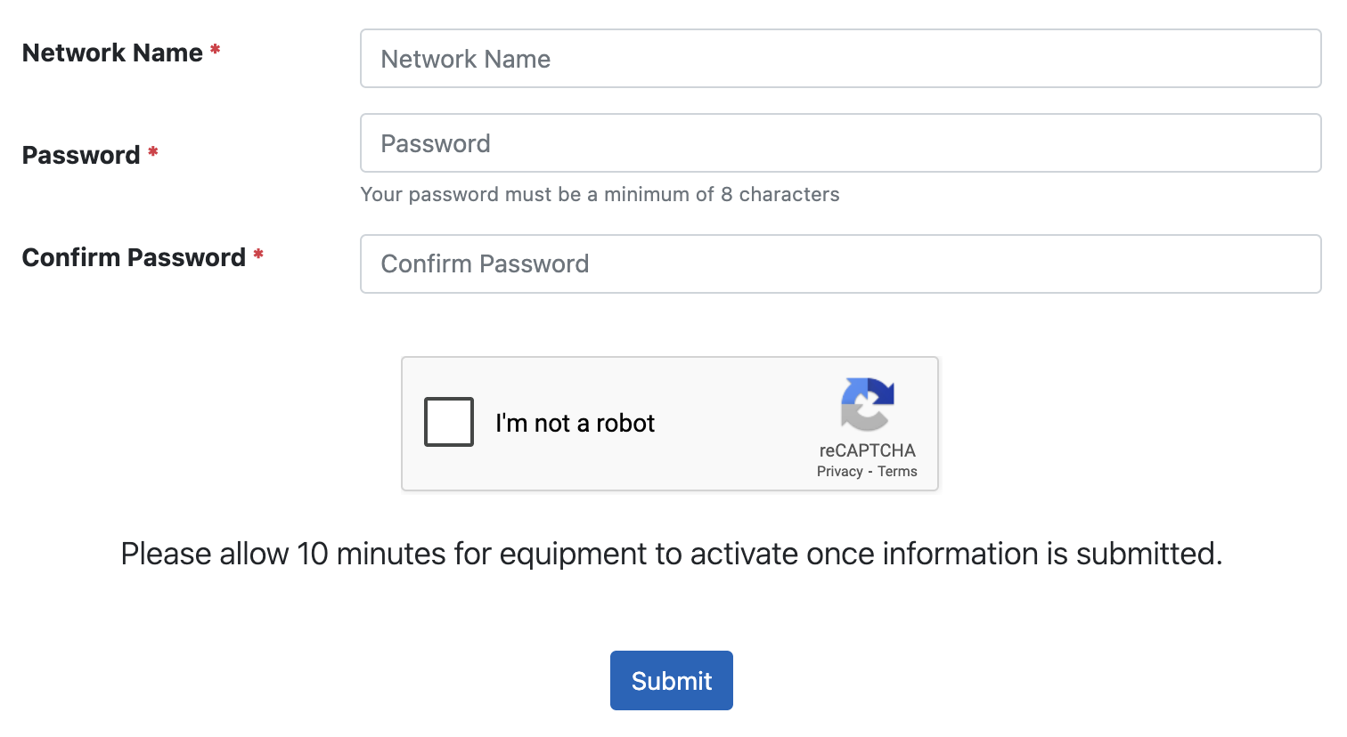Open the reCAPTCHA Terms page
Screen dimensions: 1347x737
coord(896,471)
